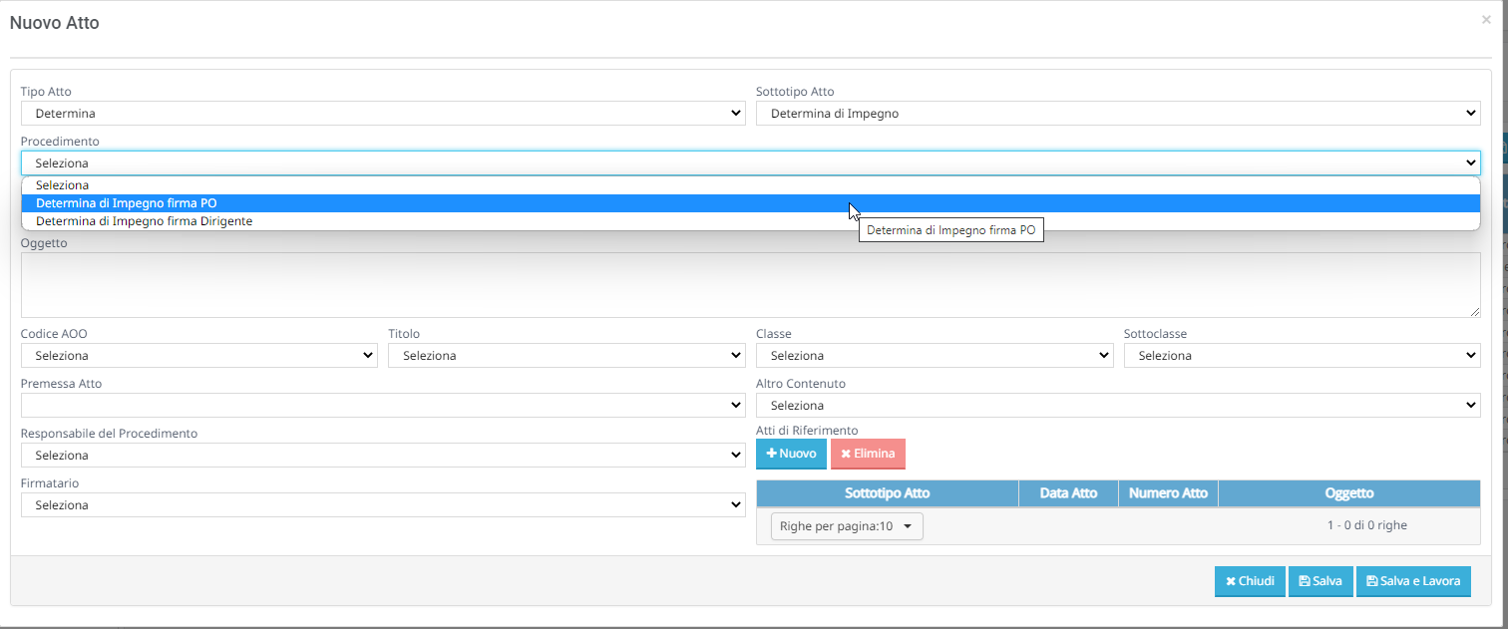Open the Tipo Atto dropdown
1508x629 pixels.
(383, 114)
